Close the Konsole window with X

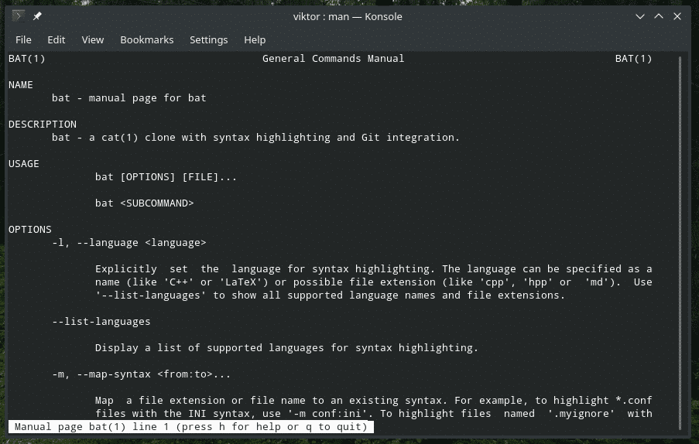(677, 16)
